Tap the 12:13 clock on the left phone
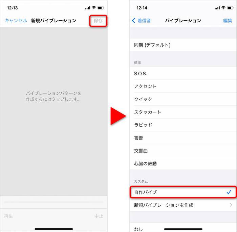The image size is (237, 232). [12, 8]
